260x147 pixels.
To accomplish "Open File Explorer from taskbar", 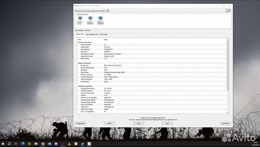I will (x=36, y=144).
